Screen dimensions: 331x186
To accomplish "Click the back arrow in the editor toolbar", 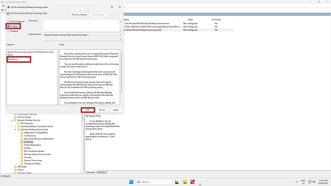I will click(x=2, y=10).
